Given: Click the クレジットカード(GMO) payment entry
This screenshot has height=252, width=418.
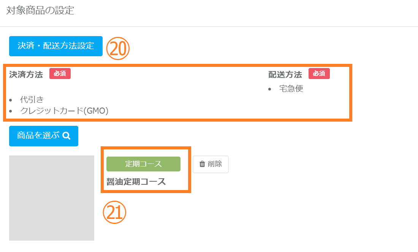Looking at the screenshot, I should point(64,111).
